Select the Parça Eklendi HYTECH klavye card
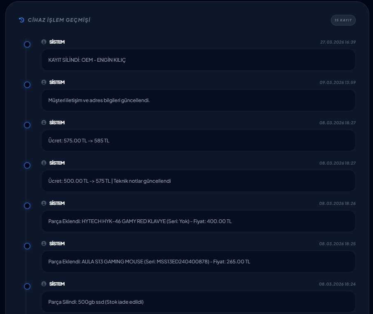The width and height of the screenshot is (373, 314). [198, 221]
